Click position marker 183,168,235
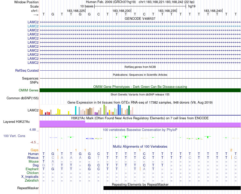Viewport: 241px width, 194px height. click(x=167, y=11)
